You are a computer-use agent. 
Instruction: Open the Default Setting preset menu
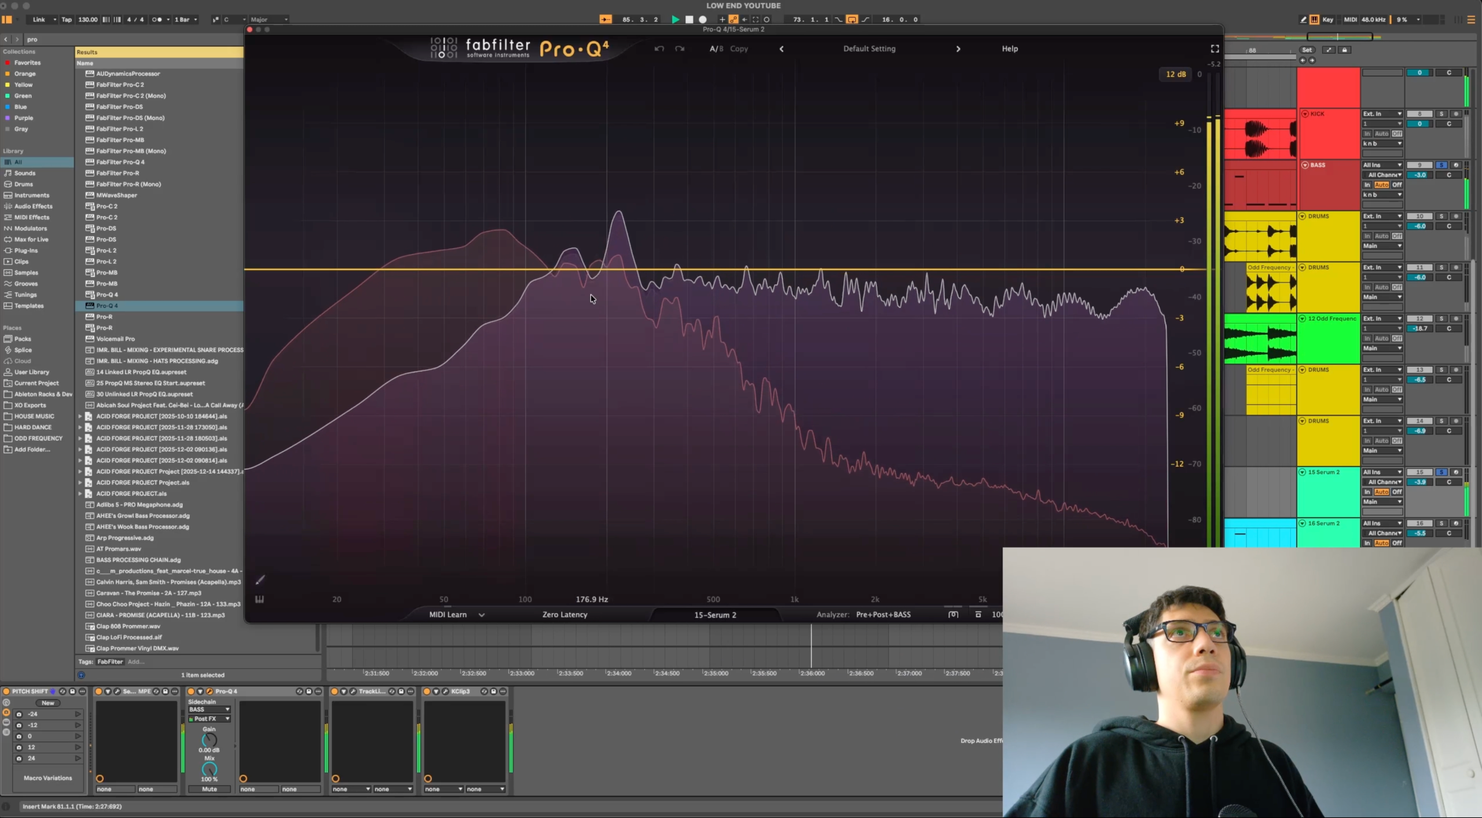click(869, 49)
